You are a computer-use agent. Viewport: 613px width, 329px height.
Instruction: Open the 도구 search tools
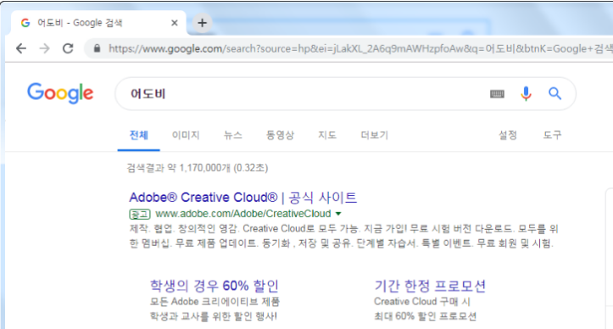click(x=552, y=136)
